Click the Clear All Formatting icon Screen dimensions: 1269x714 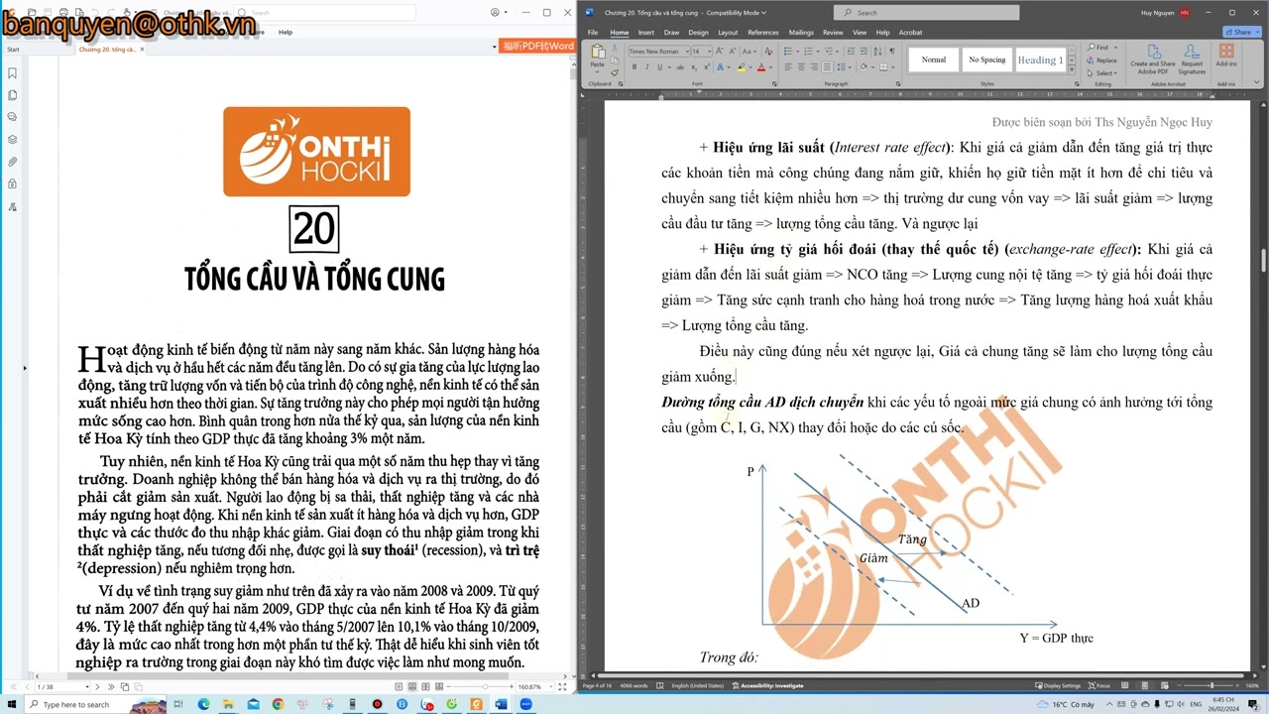tap(768, 51)
